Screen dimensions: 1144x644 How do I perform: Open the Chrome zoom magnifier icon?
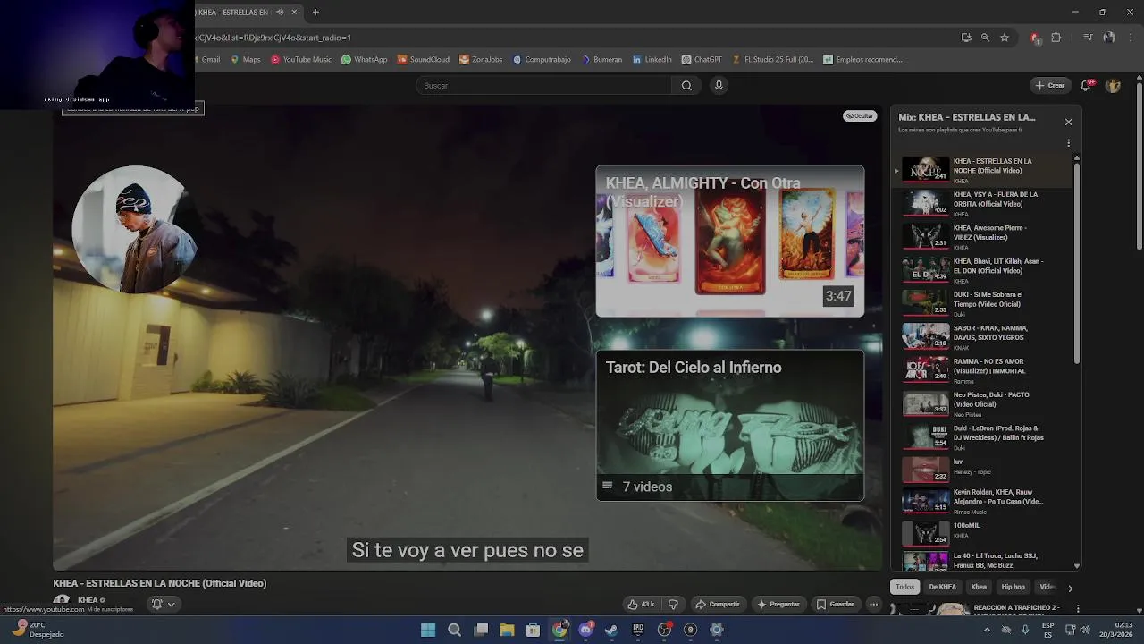[985, 38]
